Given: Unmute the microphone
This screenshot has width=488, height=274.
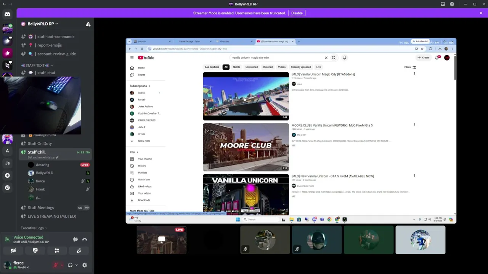Looking at the screenshot, I should pos(56,265).
